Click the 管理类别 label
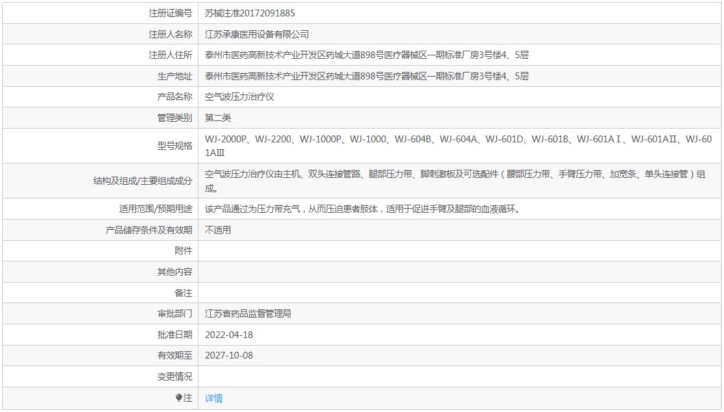The width and height of the screenshot is (724, 412). 174,118
